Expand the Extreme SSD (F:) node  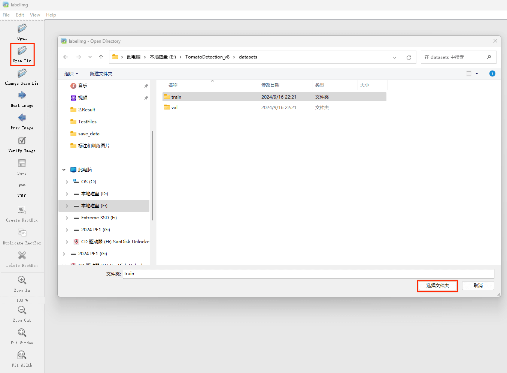pyautogui.click(x=67, y=218)
